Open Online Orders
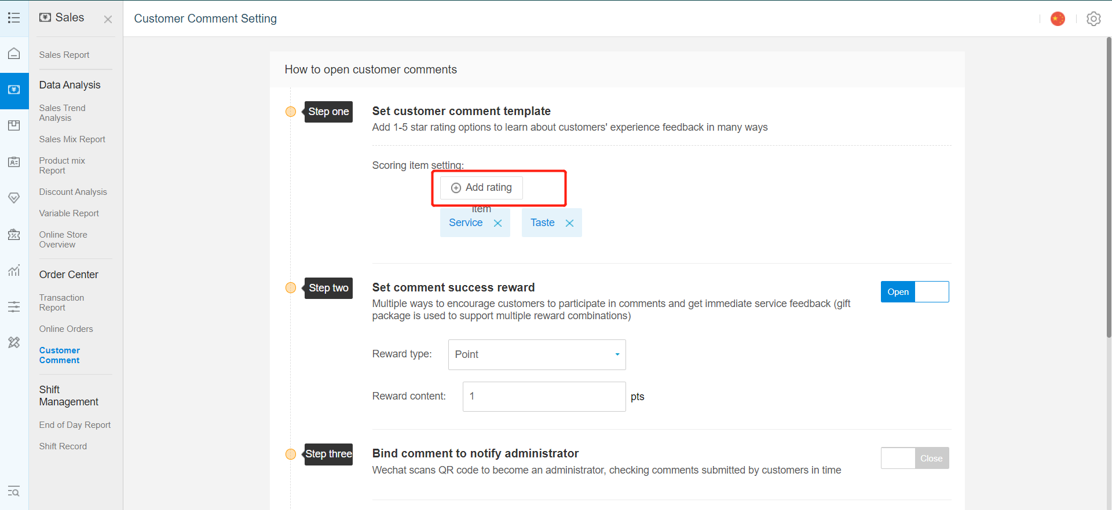 tap(66, 329)
